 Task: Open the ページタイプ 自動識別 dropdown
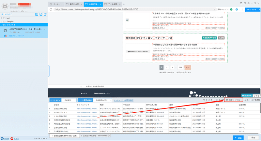(x=69, y=100)
